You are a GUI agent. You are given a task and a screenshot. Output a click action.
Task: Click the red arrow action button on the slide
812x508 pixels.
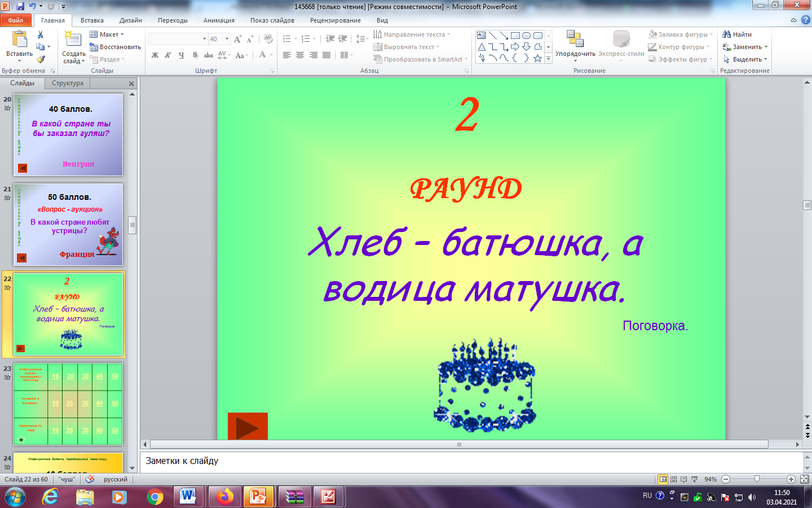(248, 426)
